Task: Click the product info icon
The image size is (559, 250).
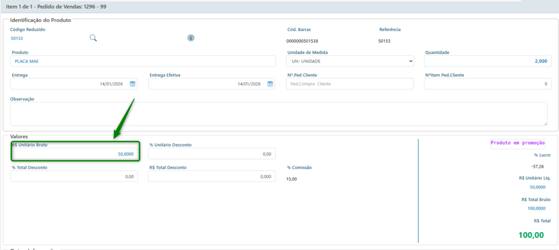Action: [191, 38]
